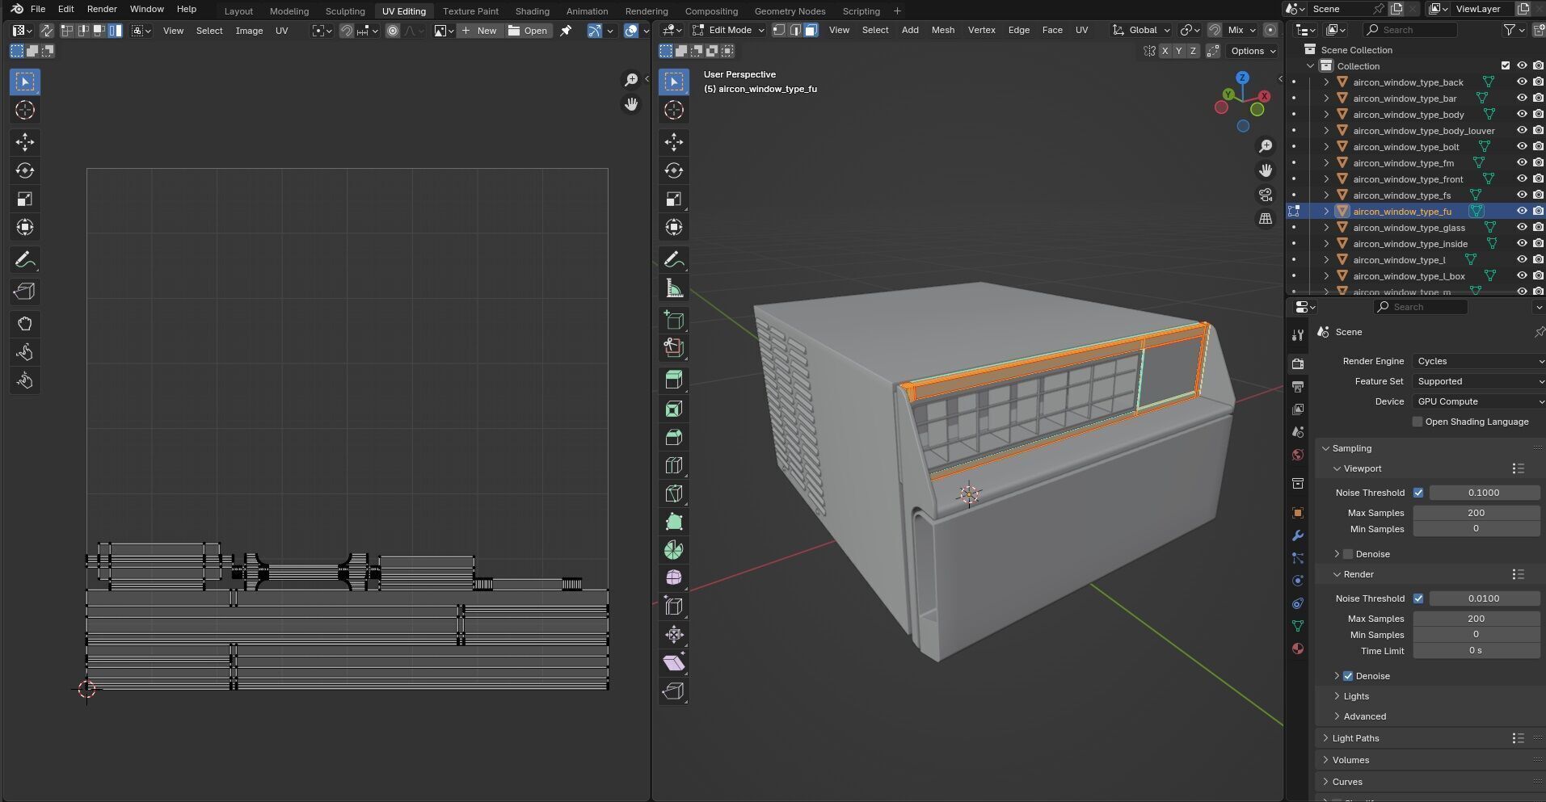Screen dimensions: 1546x802
Task: Select the Inset Faces tool
Action: coord(674,409)
